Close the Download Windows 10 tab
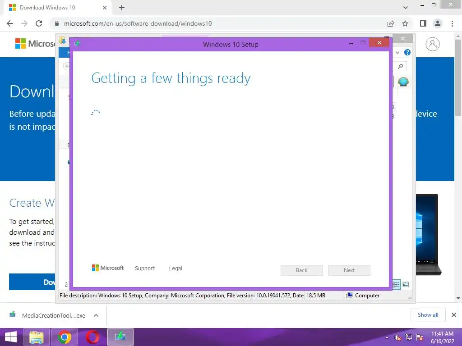Viewport: 462px width, 346px height. coord(105,8)
